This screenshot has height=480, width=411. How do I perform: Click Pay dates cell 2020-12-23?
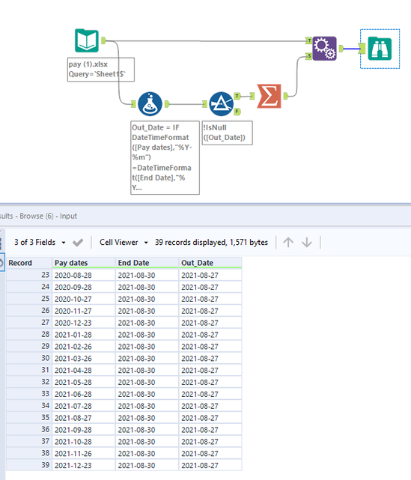coord(84,323)
